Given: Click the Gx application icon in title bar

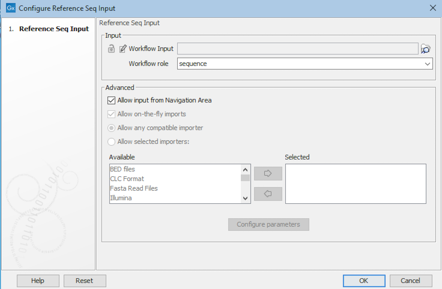Looking at the screenshot, I should pyautogui.click(x=10, y=8).
